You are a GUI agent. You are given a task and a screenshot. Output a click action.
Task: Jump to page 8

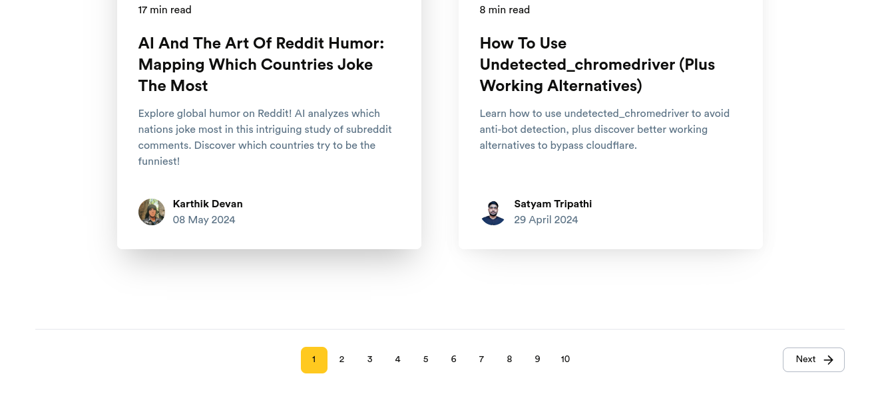click(509, 359)
